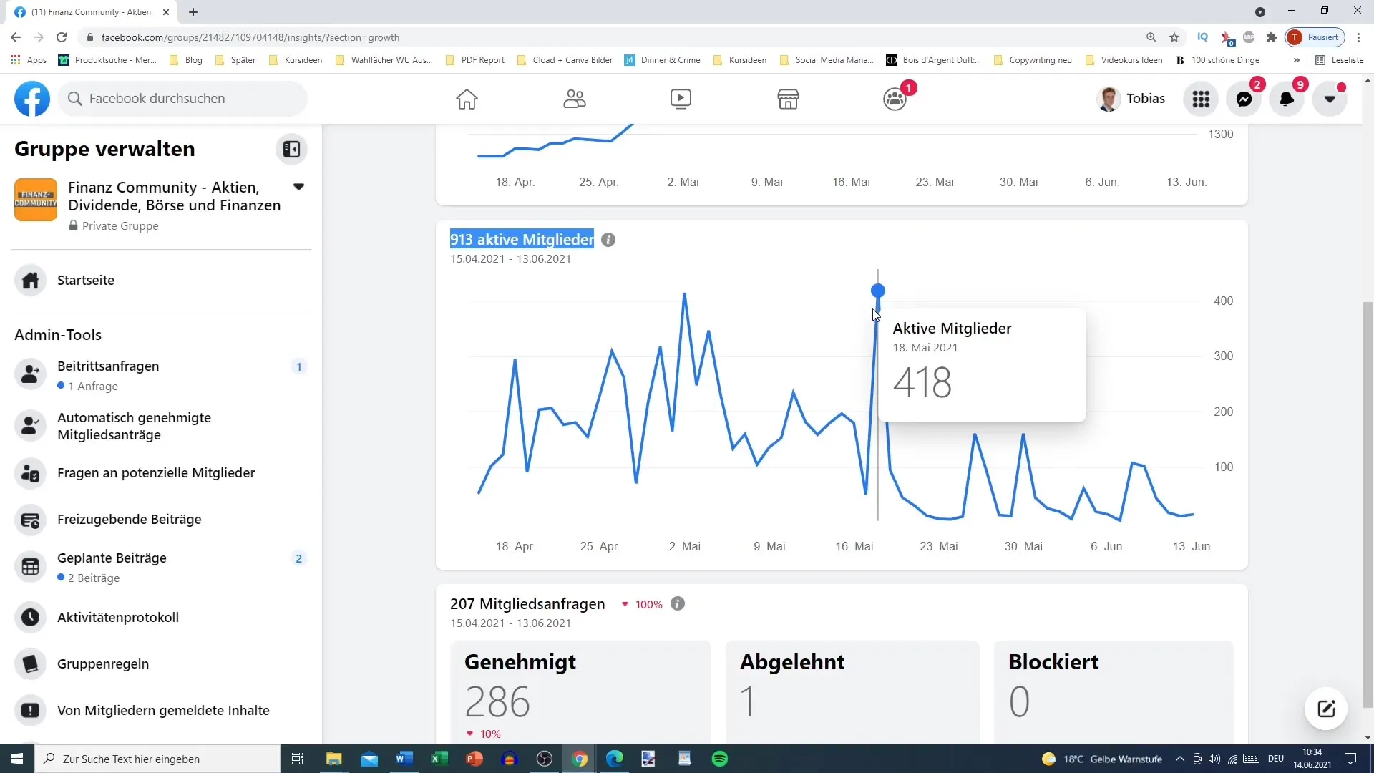
Task: Toggle the IQ browser extension icon
Action: pos(1203,37)
